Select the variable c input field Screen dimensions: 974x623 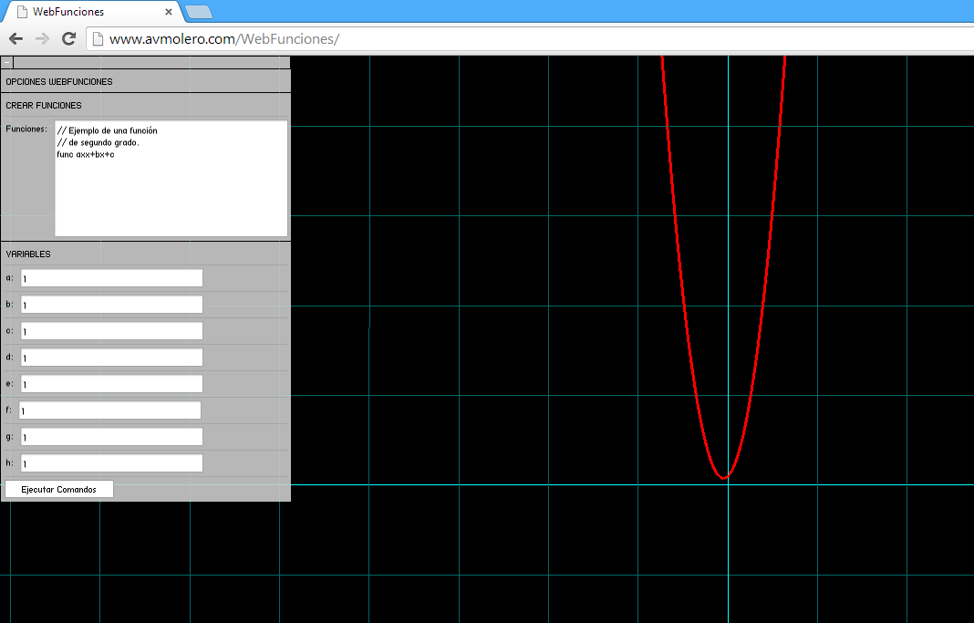click(111, 331)
